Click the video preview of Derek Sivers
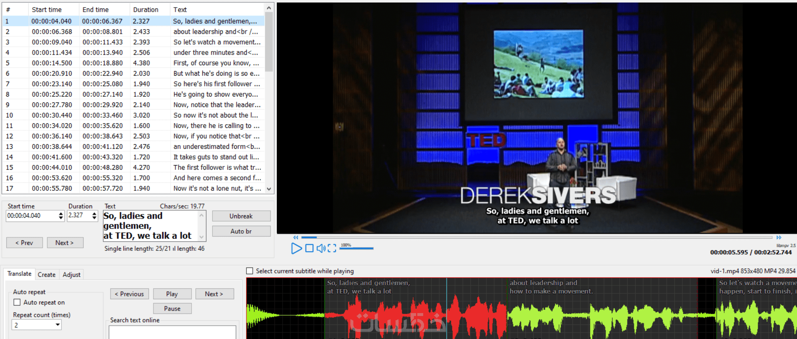The height and width of the screenshot is (339, 797). (x=537, y=118)
